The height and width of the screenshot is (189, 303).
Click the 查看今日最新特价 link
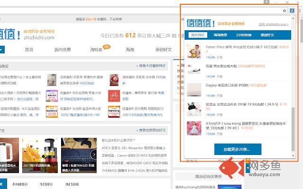[151, 66]
